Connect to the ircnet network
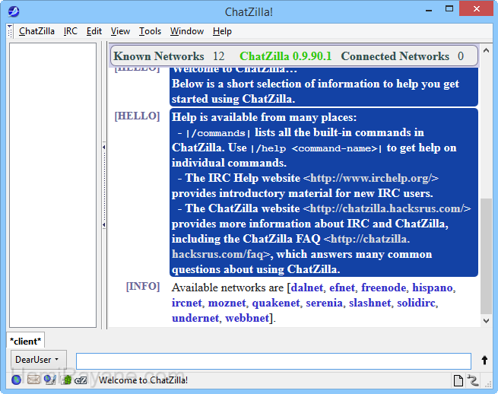Viewport: 498px width, 394px height. 187,303
